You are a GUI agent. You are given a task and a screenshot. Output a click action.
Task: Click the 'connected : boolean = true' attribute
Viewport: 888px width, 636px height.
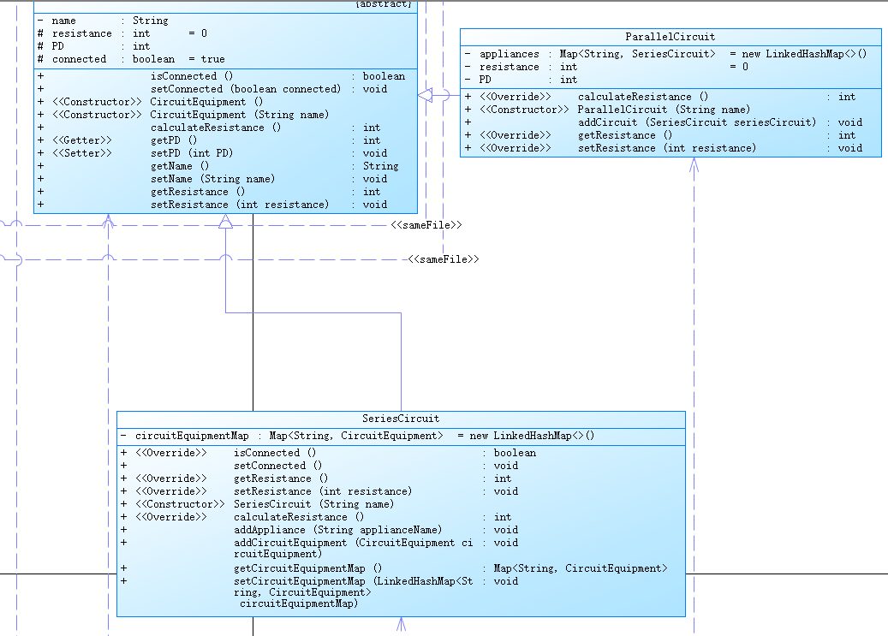131,59
